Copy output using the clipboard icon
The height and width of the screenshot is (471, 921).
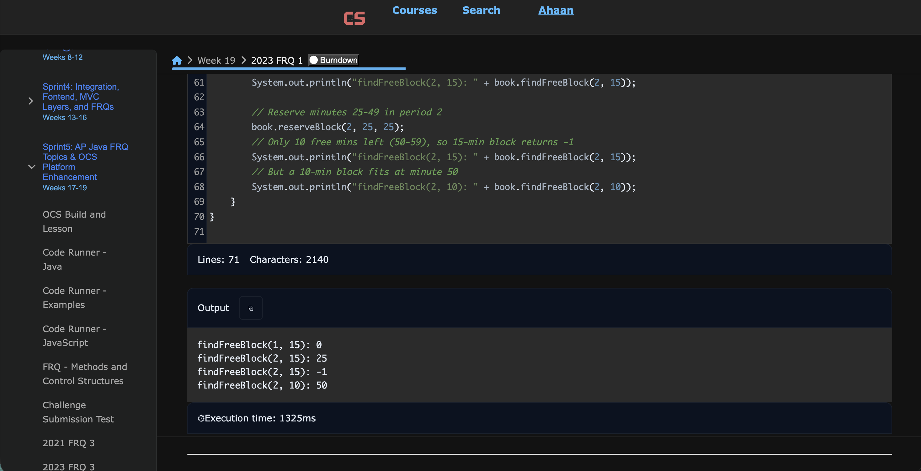point(251,308)
